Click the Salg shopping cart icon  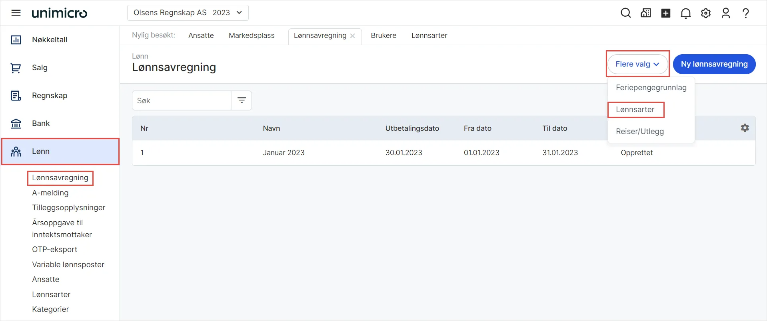coord(16,68)
